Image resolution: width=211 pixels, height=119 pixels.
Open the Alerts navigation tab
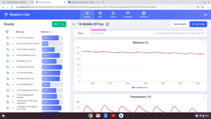[x=113, y=15]
